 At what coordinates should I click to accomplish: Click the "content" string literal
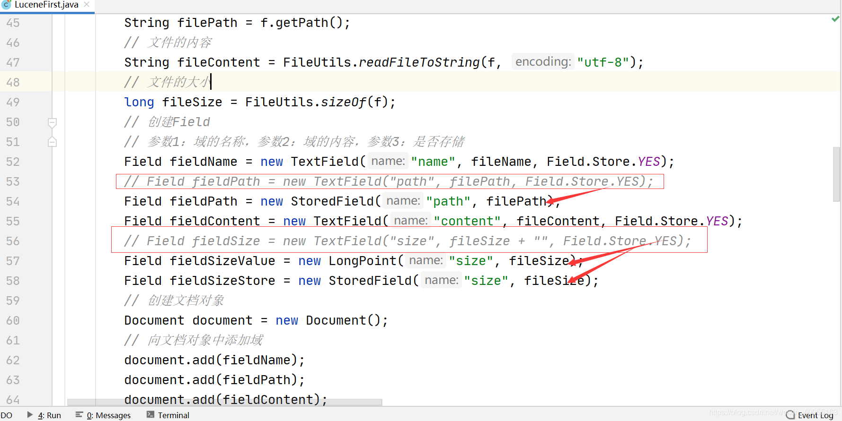coord(467,221)
